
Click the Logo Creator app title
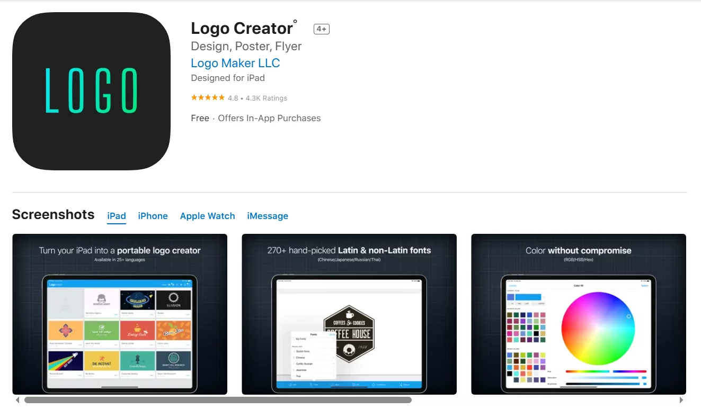tap(242, 28)
